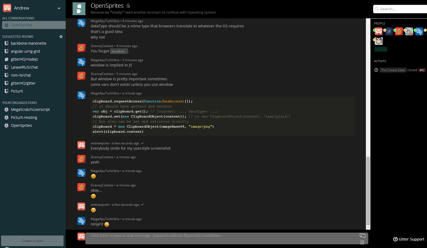Click the inline 'window.' code snippet

(x=119, y=51)
